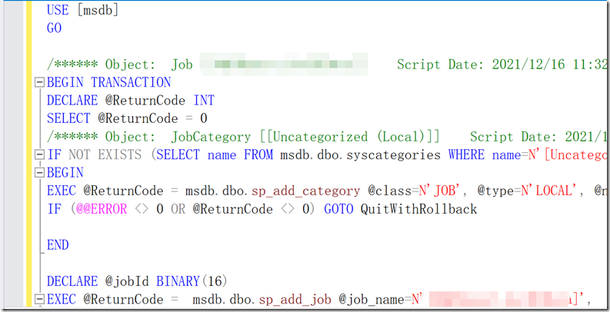
Task: Click the sp_add_job procedure name
Action: tap(295, 300)
